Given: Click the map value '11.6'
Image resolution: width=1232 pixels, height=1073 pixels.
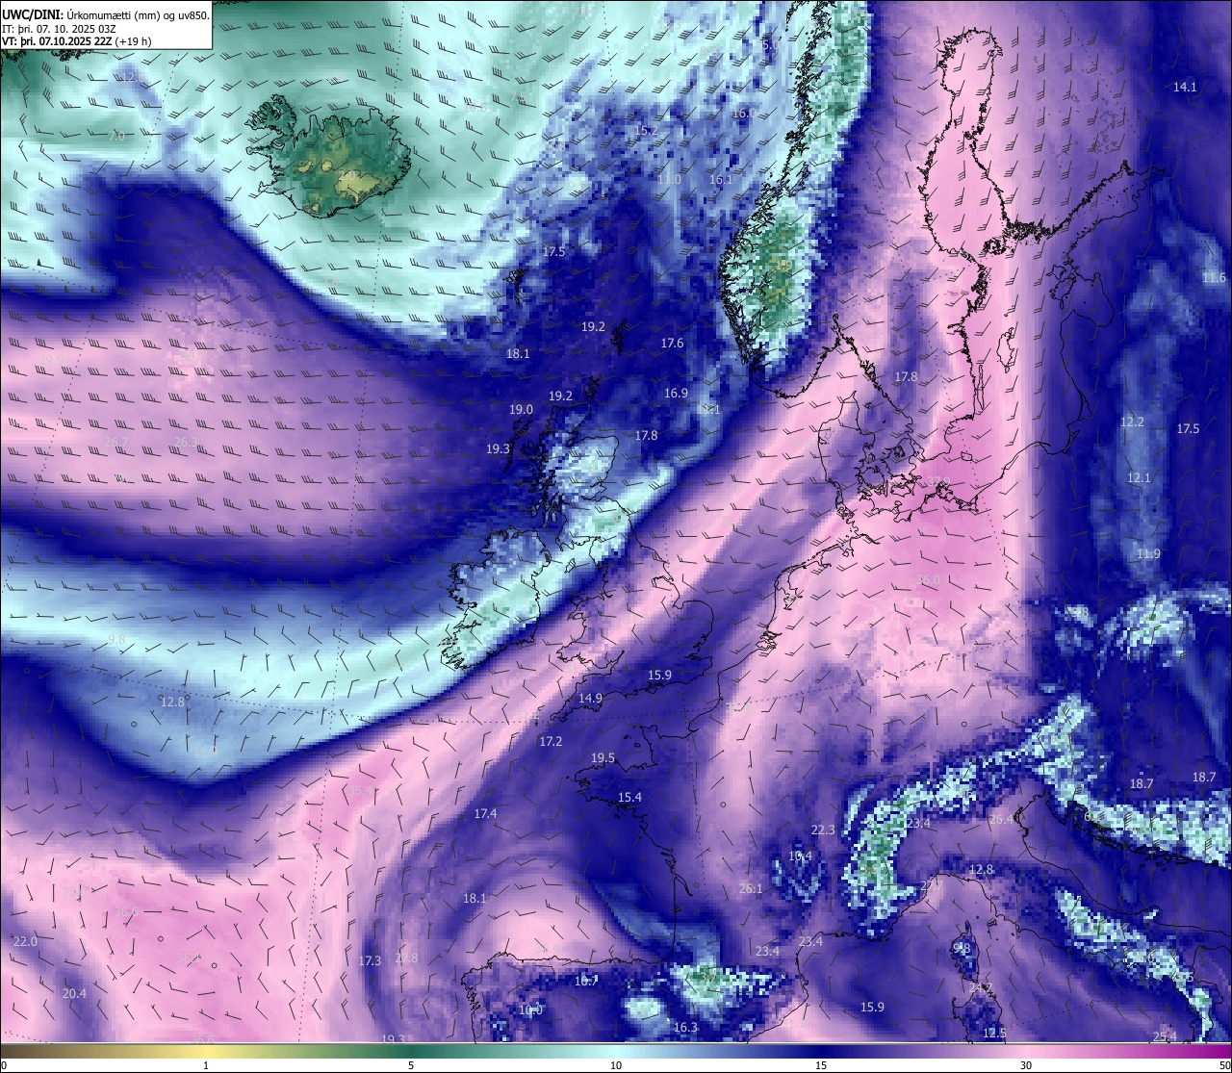Looking at the screenshot, I should (1214, 277).
